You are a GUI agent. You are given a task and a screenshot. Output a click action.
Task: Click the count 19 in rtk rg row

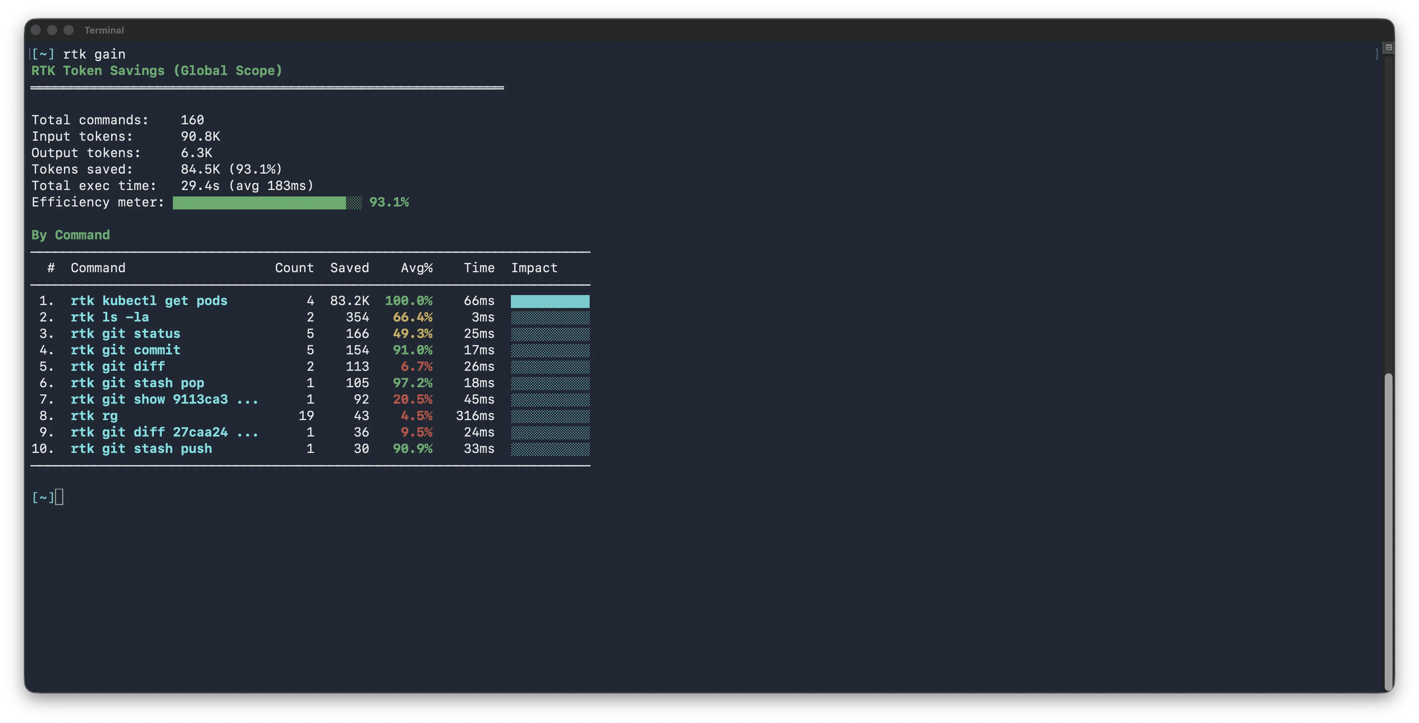[x=306, y=416]
